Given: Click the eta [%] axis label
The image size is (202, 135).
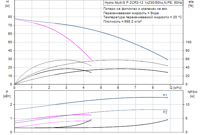Looking at the screenshot, I should 191,4.
